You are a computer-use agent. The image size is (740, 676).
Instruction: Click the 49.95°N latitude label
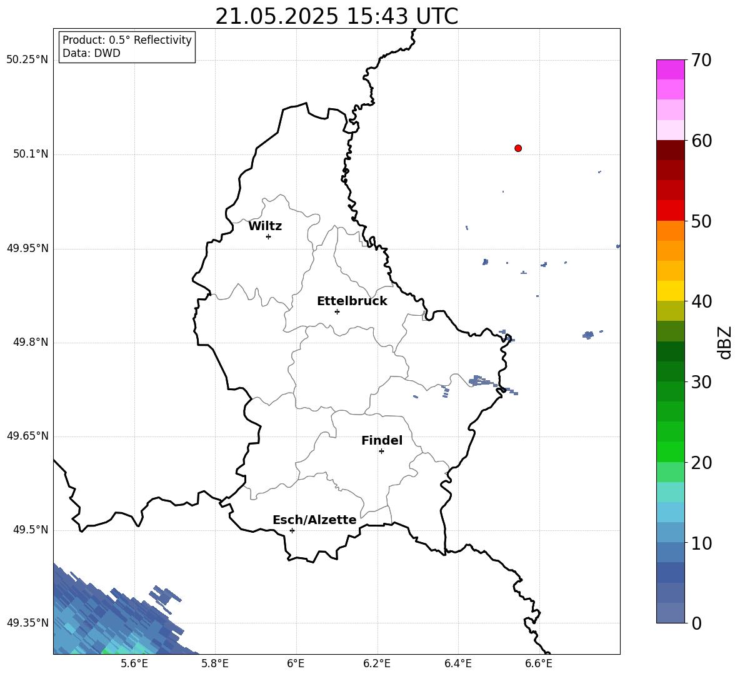coord(27,248)
